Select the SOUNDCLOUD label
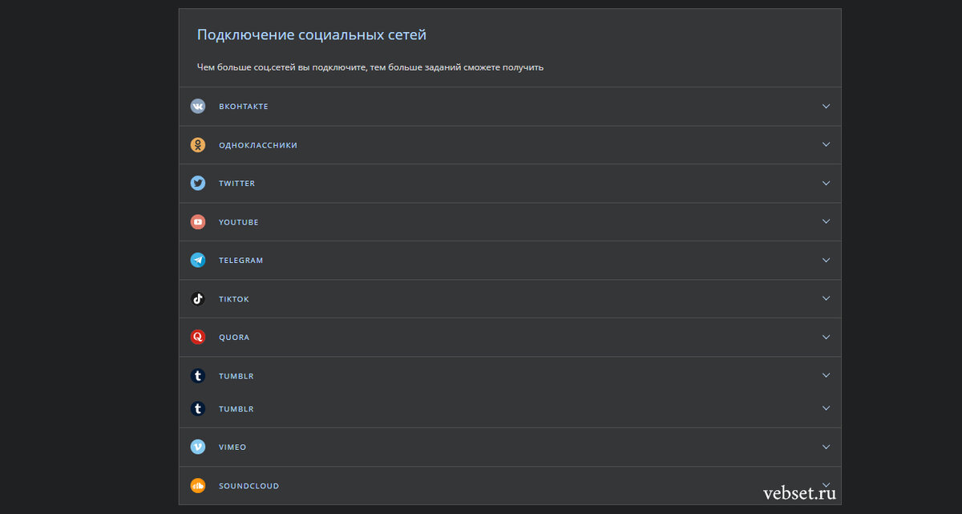This screenshot has width=962, height=514. click(249, 486)
